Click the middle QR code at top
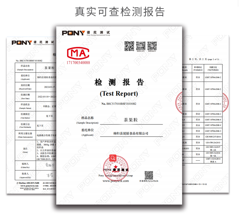Image resolution: width=239 pixels, height=217 pixels. tap(141, 46)
